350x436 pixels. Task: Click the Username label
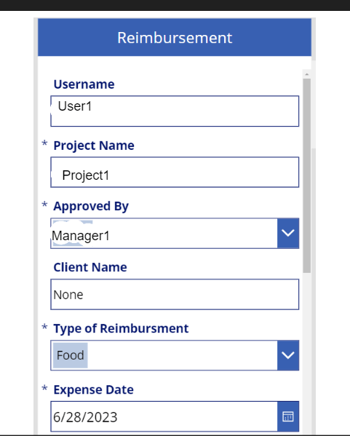tap(84, 84)
